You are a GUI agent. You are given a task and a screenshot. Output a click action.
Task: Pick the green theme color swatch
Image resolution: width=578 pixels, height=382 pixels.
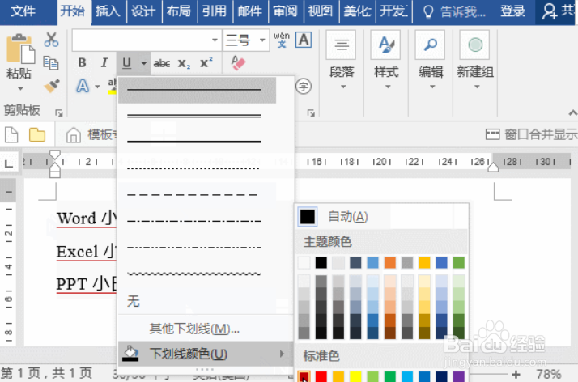pos(458,263)
